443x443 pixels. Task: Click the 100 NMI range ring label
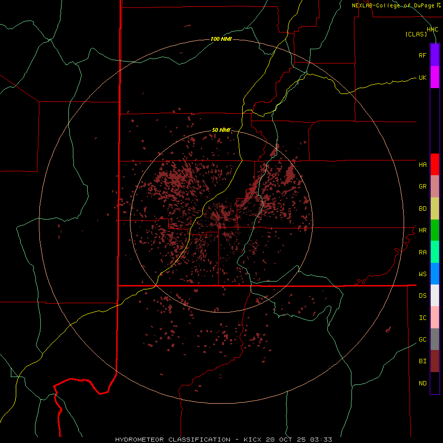pyautogui.click(x=221, y=39)
